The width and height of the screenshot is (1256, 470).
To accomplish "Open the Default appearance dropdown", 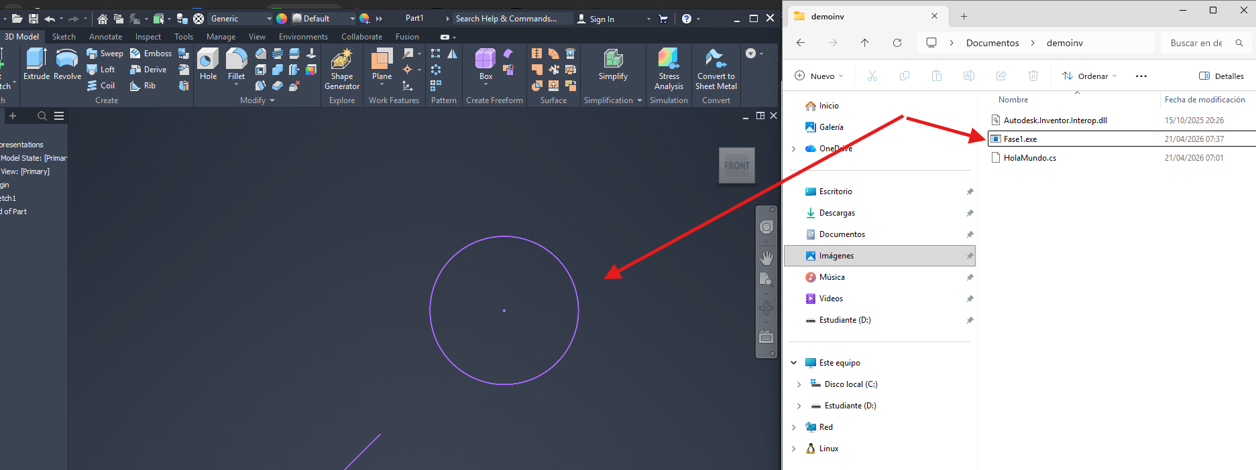I will point(324,19).
